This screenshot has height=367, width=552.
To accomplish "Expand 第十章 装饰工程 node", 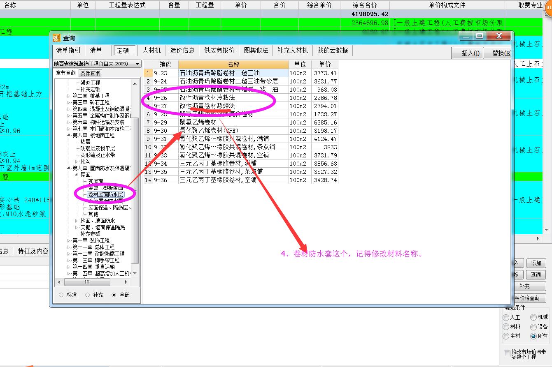I will (69, 240).
